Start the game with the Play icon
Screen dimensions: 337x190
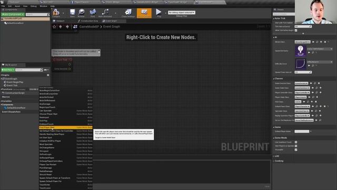[x=158, y=13]
